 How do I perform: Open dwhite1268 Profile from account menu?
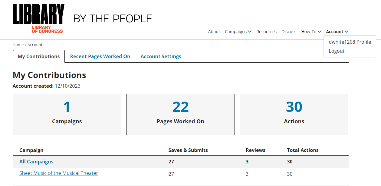tap(350, 42)
